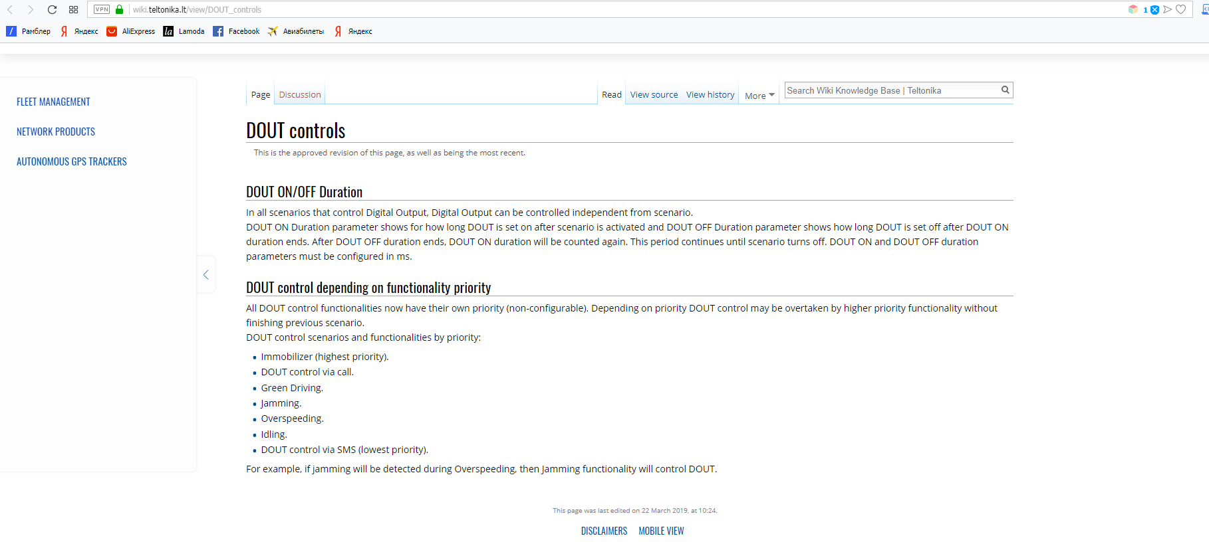Switch to the Discussion tab
Image resolution: width=1209 pixels, height=552 pixels.
[300, 95]
